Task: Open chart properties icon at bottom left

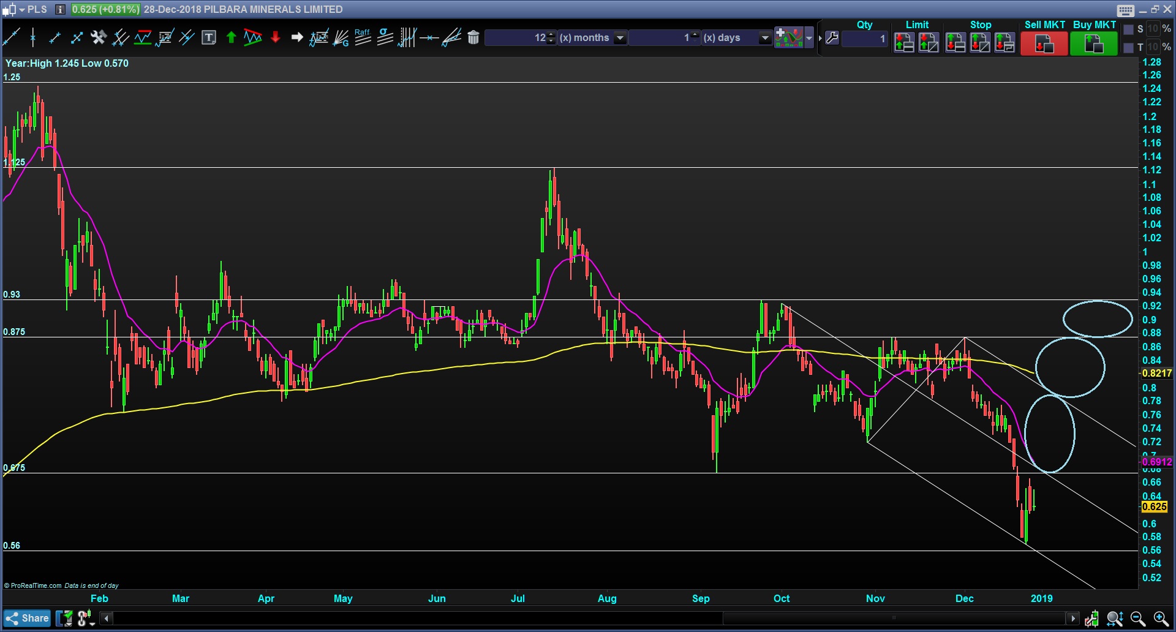Action: [x=64, y=619]
